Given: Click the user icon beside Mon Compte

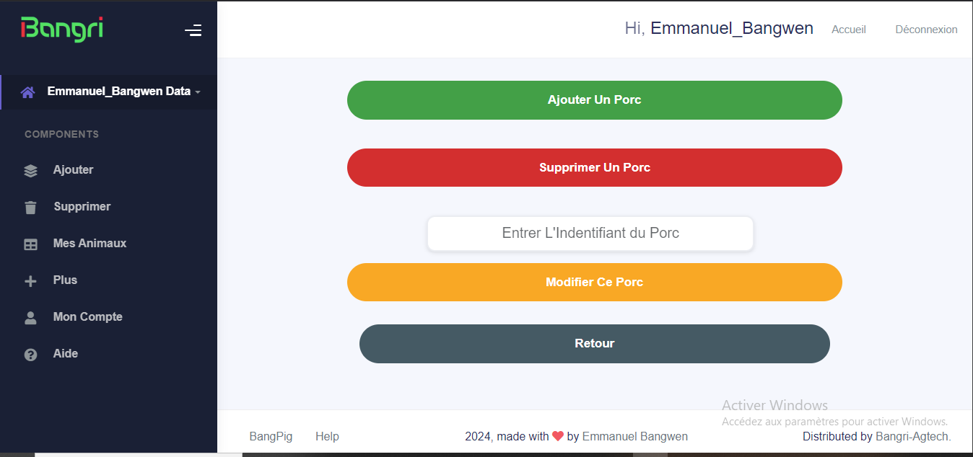Looking at the screenshot, I should tap(30, 318).
